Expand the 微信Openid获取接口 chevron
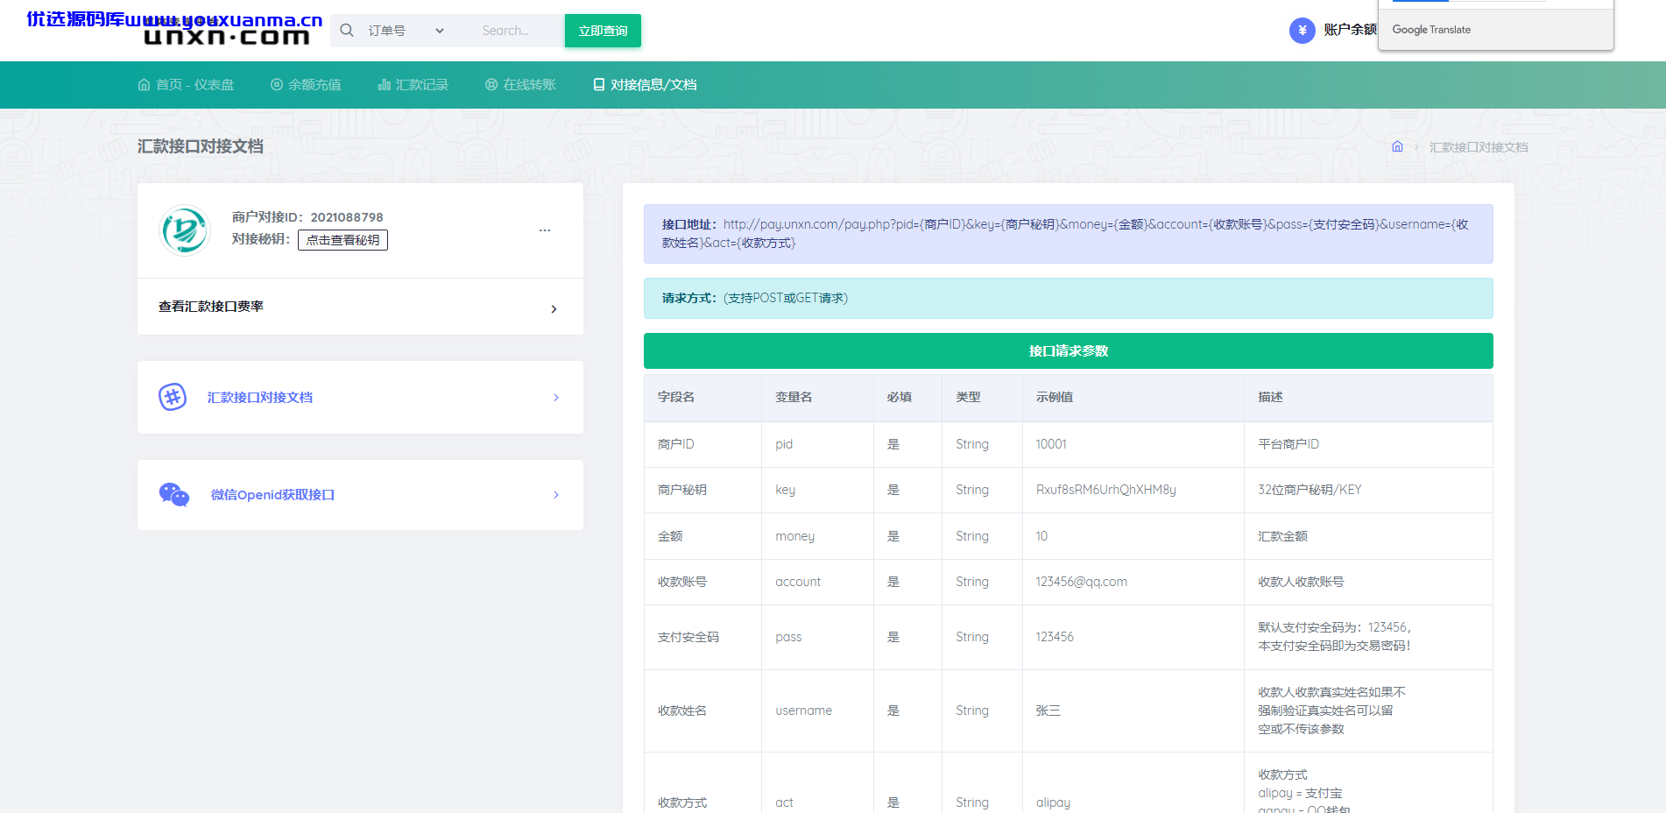The width and height of the screenshot is (1666, 813). (x=556, y=495)
